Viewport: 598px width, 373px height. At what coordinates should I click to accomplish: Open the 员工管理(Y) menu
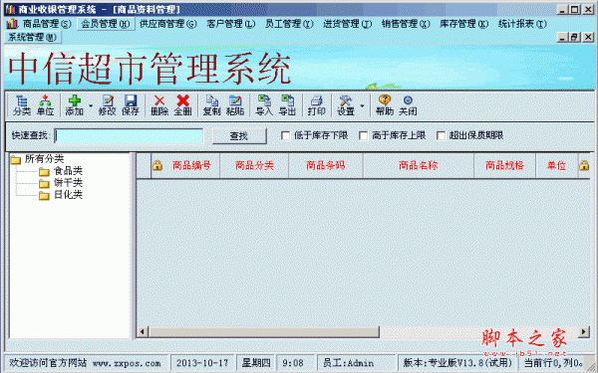289,24
